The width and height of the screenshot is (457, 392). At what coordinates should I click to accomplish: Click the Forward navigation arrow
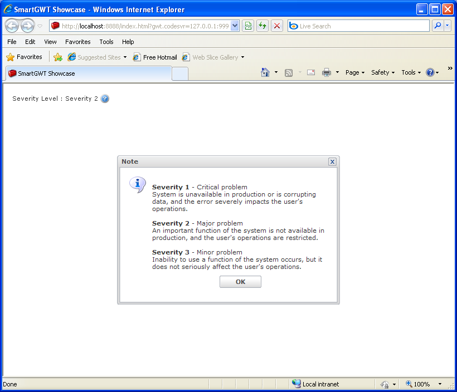point(28,26)
